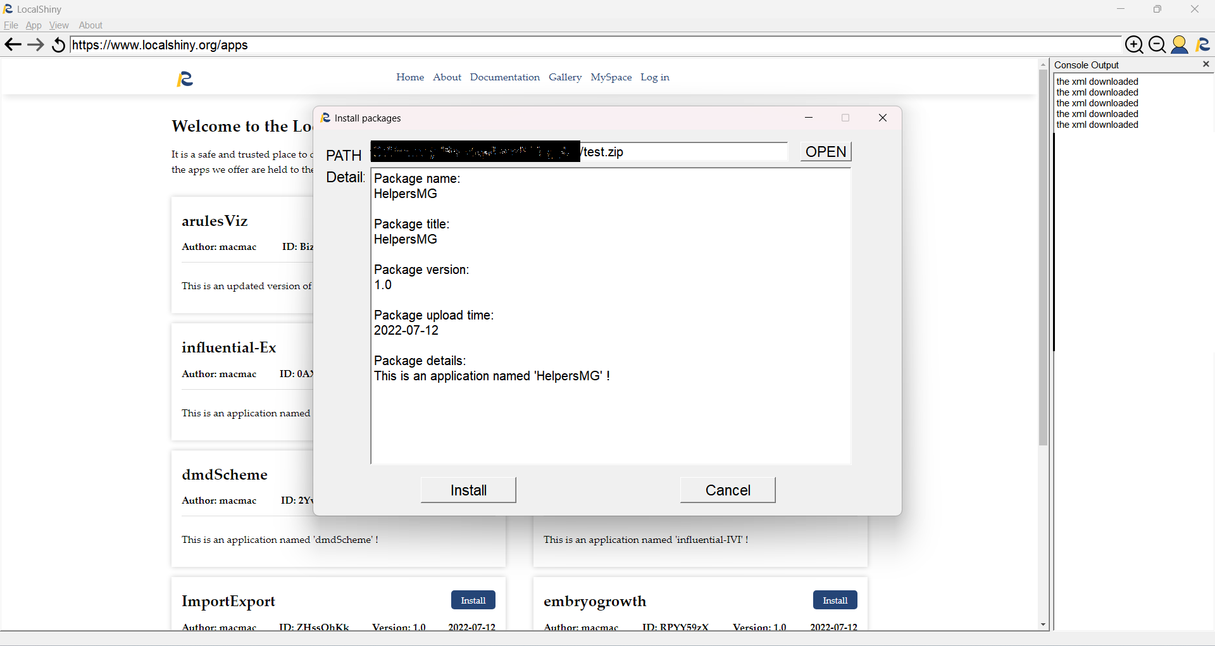Click the arulesViz app title
The width and height of the screenshot is (1215, 646).
215,221
